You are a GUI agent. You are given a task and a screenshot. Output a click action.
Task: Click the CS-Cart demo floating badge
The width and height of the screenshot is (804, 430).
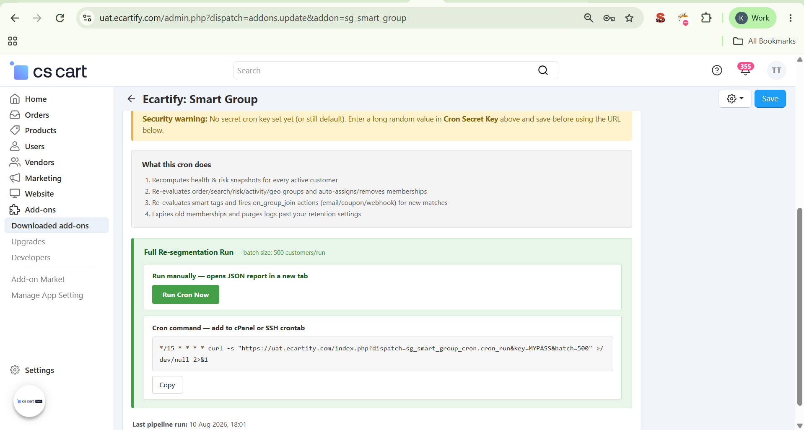(x=29, y=401)
